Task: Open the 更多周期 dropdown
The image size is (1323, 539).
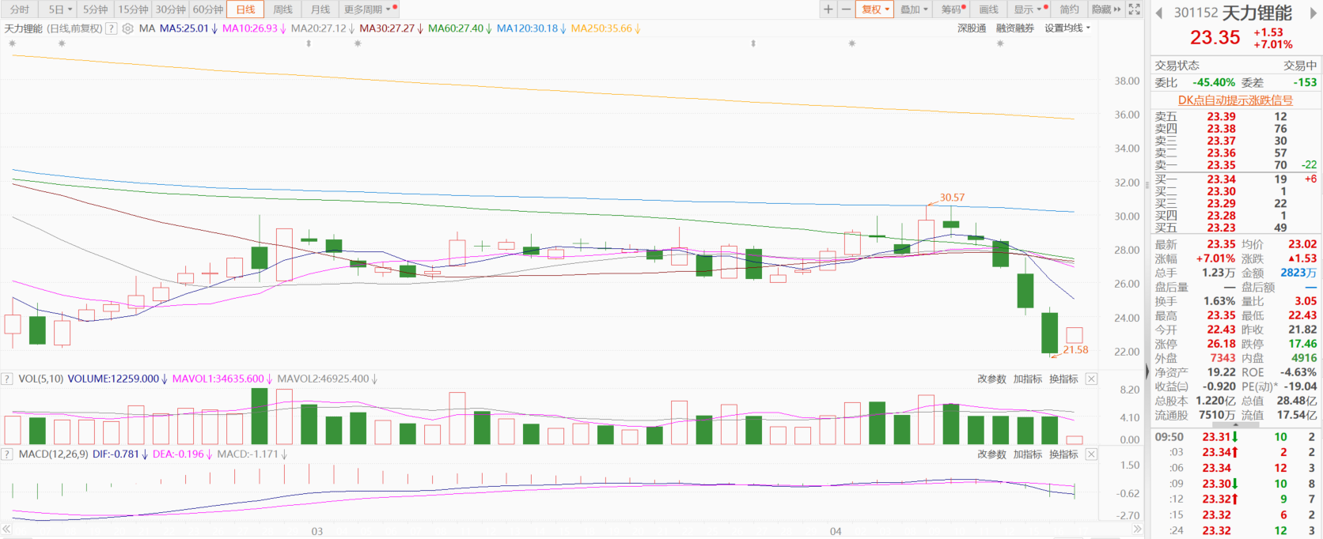Action: pos(367,9)
